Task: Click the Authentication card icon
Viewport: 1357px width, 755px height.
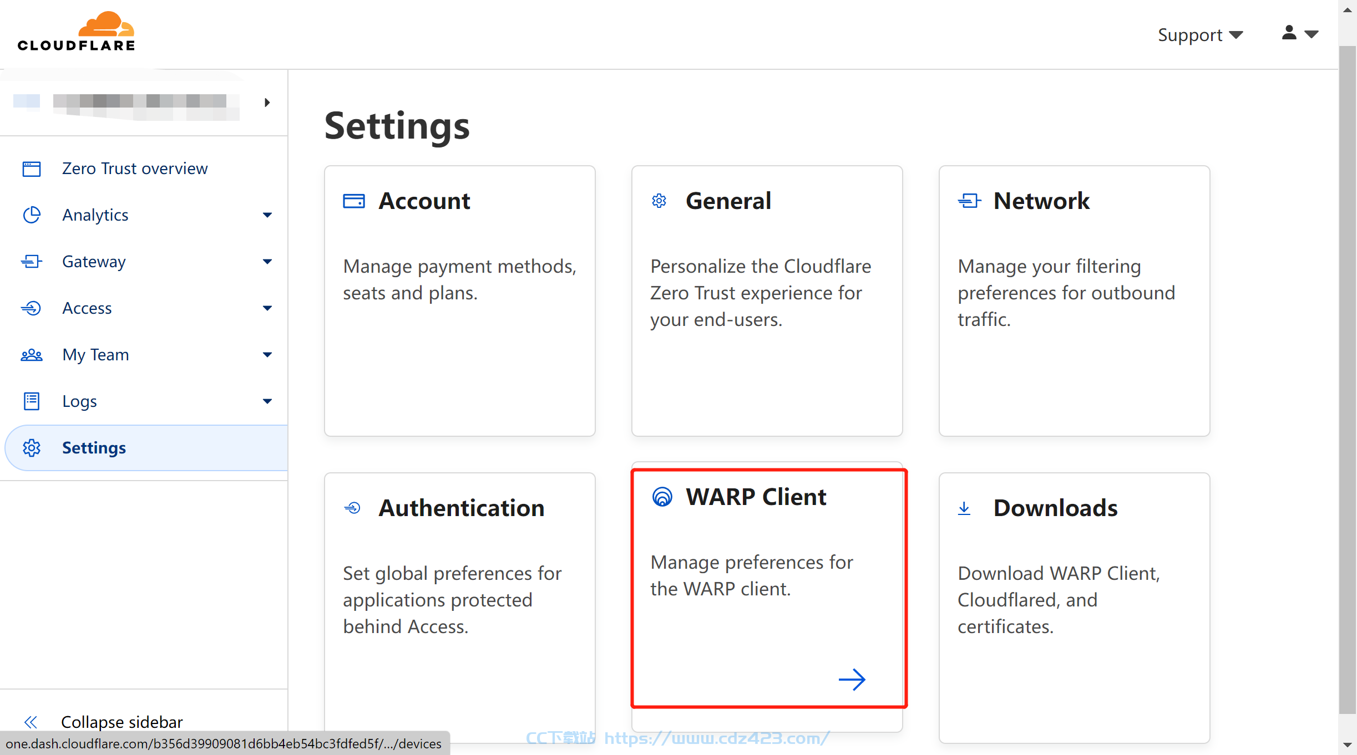Action: tap(352, 508)
